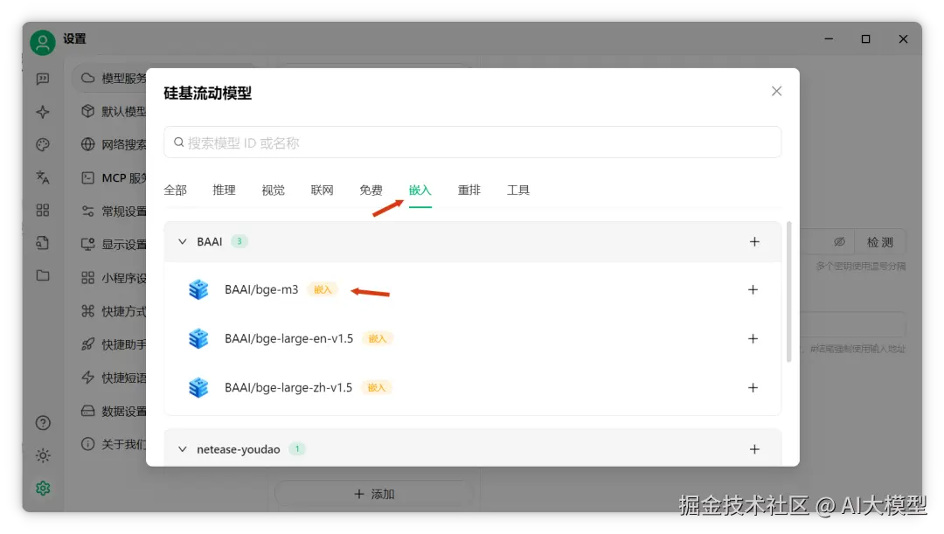
Task: Open the files folder sidebar icon
Action: click(43, 275)
